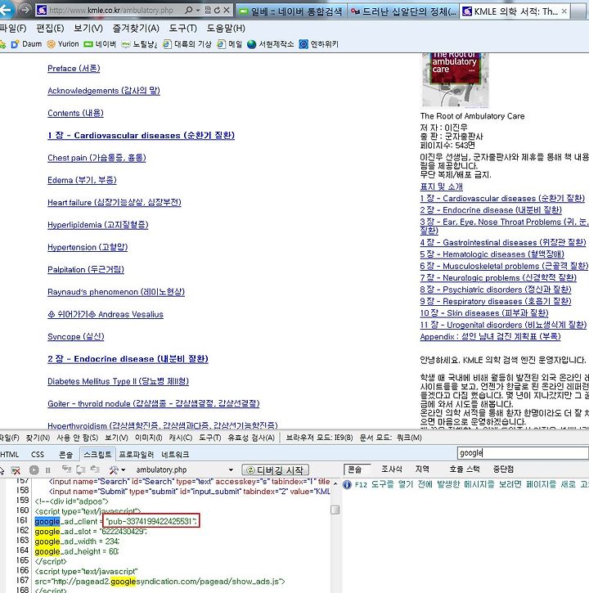
Task: Open the 엔하위키 favorites bookmark
Action: click(x=319, y=44)
